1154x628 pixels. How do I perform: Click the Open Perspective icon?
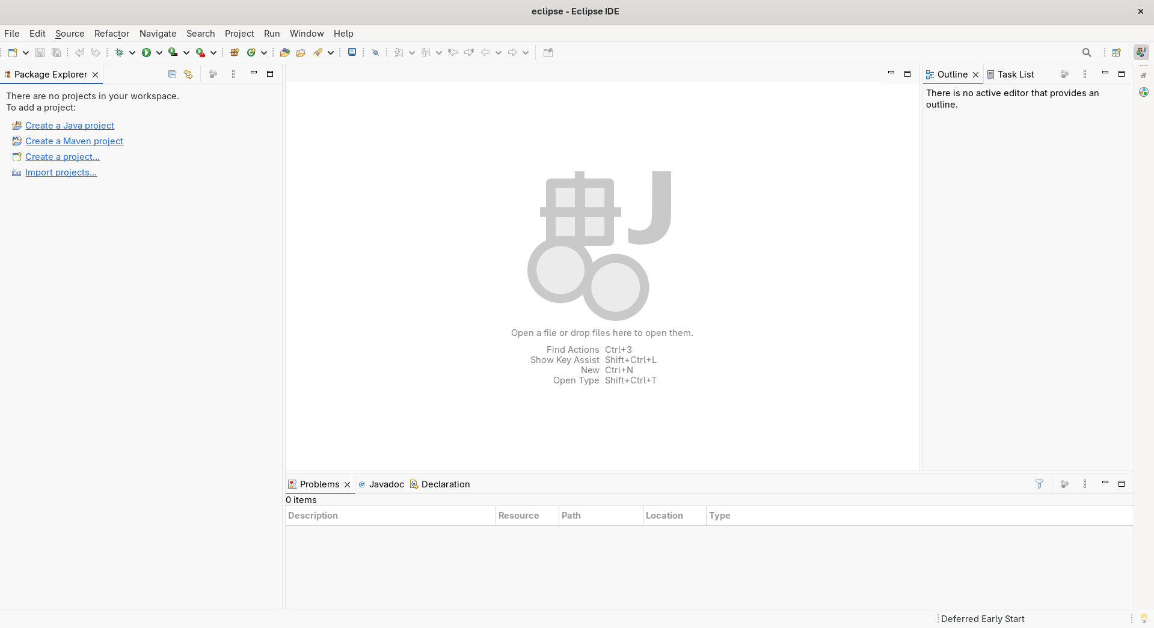[x=1117, y=53]
